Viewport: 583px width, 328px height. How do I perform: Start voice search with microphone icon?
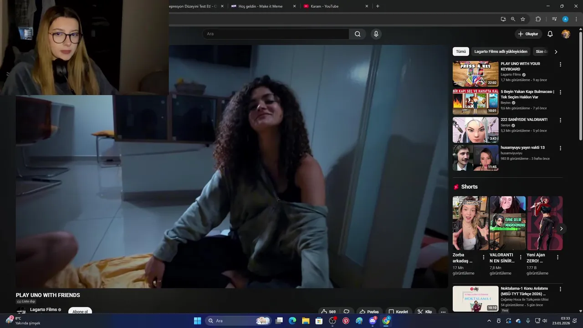376,34
